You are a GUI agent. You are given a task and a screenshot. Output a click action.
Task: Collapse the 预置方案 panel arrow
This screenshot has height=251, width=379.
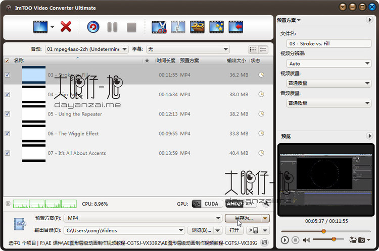369,20
